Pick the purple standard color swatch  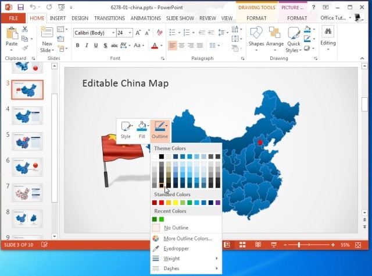(218, 203)
